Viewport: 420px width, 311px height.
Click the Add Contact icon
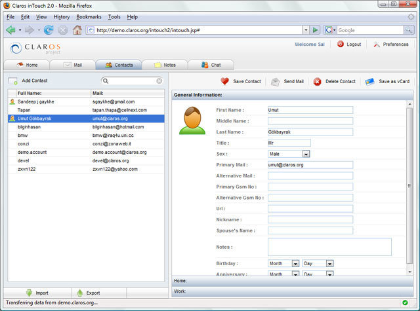tap(12, 81)
